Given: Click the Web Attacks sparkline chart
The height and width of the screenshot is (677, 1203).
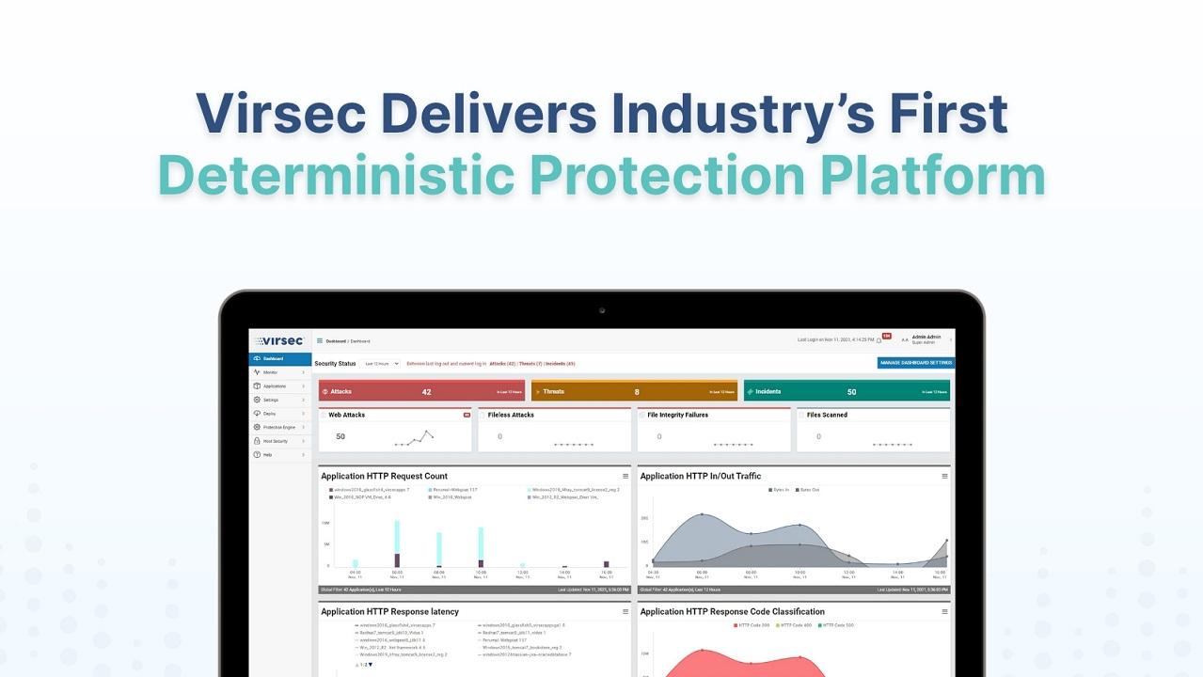Looking at the screenshot, I should 414,437.
